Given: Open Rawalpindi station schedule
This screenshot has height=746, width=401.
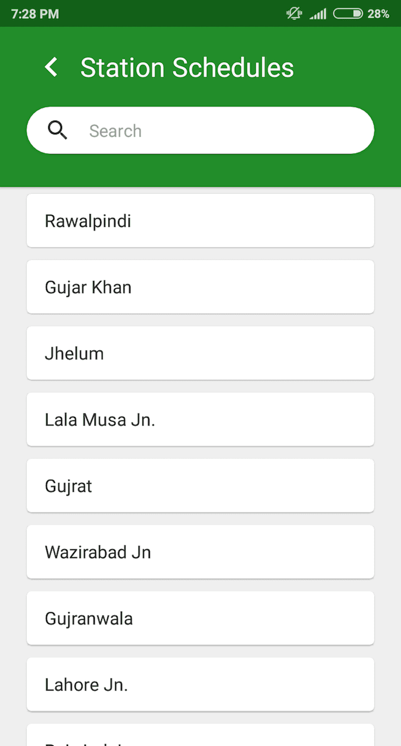Looking at the screenshot, I should (x=200, y=220).
